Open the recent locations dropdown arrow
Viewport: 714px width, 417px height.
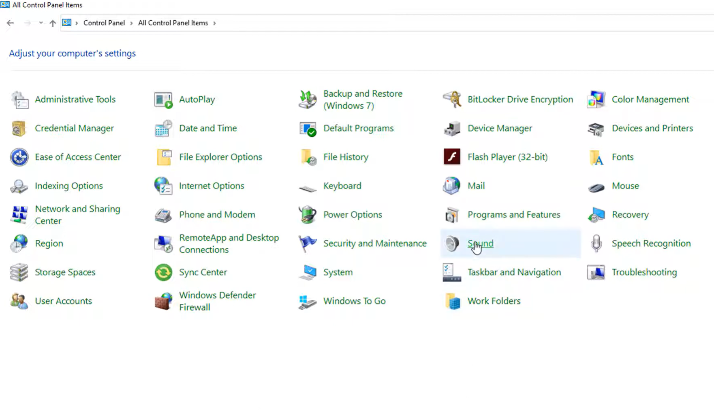[x=41, y=23]
